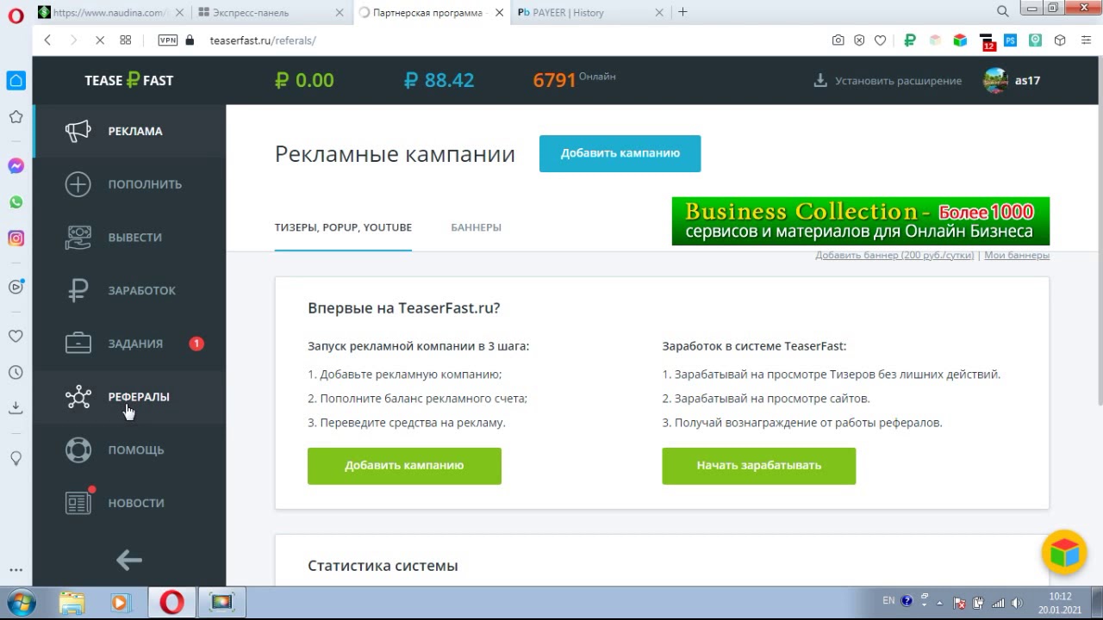This screenshot has width=1103, height=620.
Task: Open speed dial grid icon
Action: tap(126, 40)
